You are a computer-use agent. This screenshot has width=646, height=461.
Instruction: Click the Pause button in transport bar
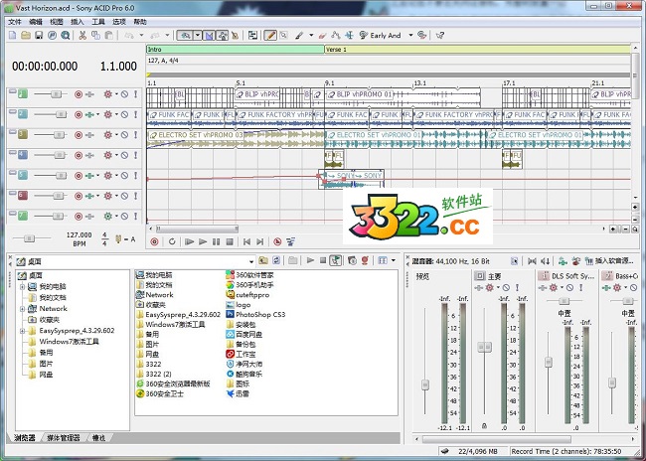pos(217,240)
